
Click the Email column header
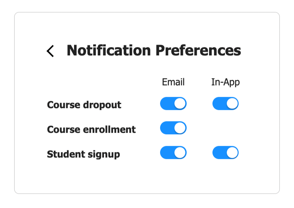click(173, 82)
